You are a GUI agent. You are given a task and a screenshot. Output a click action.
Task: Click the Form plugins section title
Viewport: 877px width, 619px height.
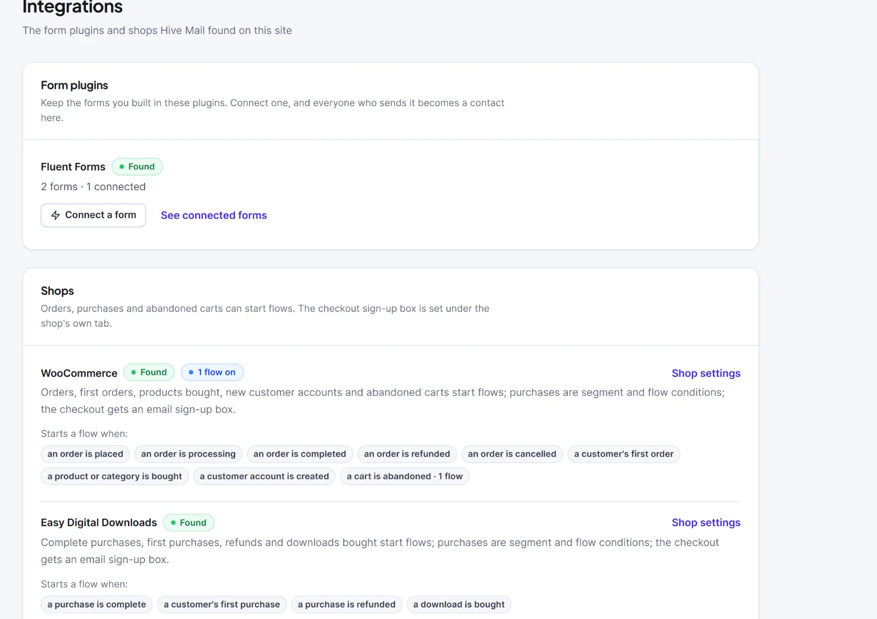pyautogui.click(x=75, y=86)
